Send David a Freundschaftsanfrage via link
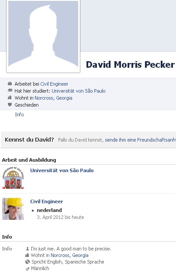Viewport: 176px width, 274px height. [140, 140]
